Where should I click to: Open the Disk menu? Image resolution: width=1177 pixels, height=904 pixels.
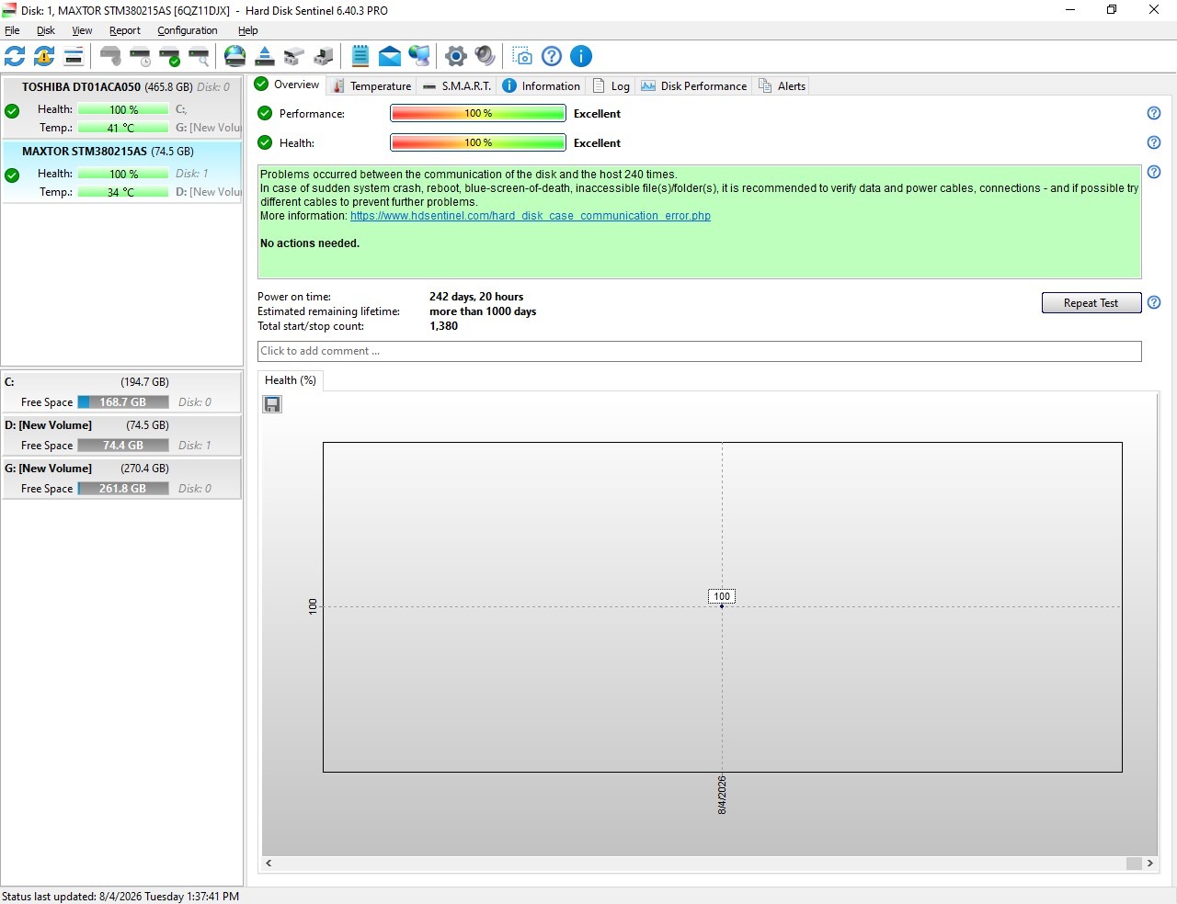coord(46,30)
